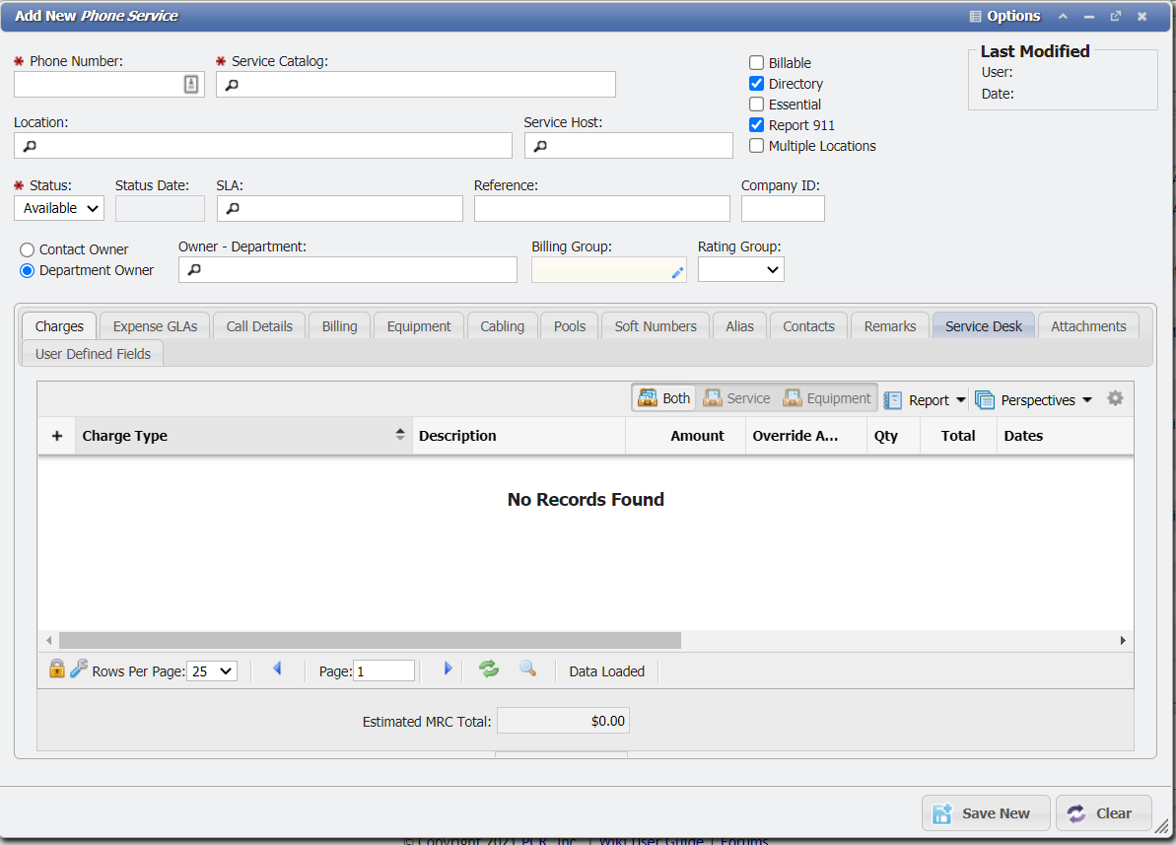Search for a Service Catalog entry
Image resolution: width=1176 pixels, height=845 pixels.
tap(231, 84)
